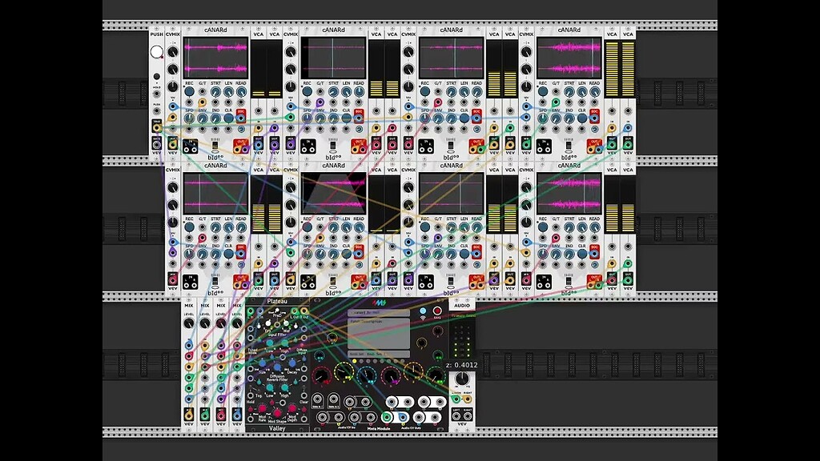This screenshot has height=461, width=820.
Task: Click the PUSH module HOLD input jack
Action: click(156, 94)
